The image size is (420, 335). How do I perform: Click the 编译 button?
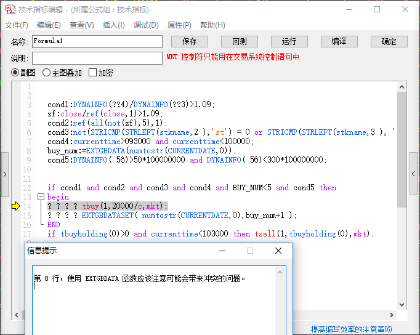click(339, 41)
